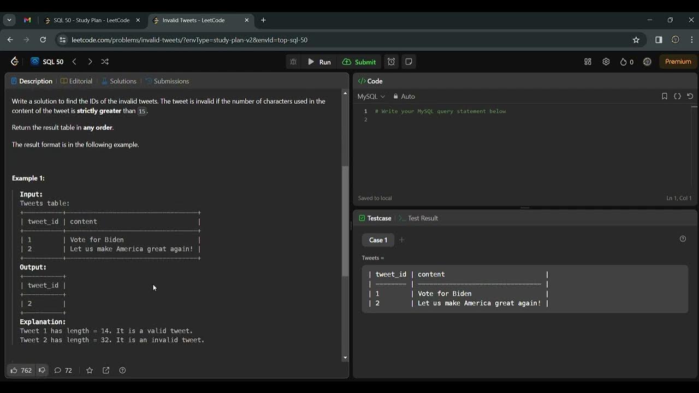This screenshot has width=699, height=393.
Task: Open LeetCode settings gear
Action: [606, 62]
